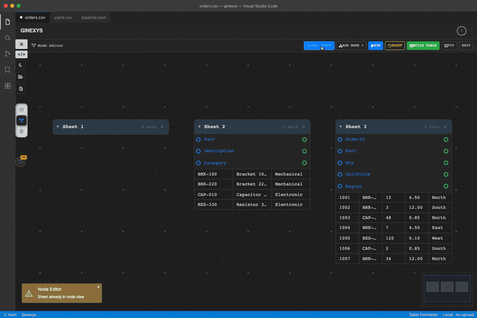Select the node graph view in mode switcher
The height and width of the screenshot is (318, 477).
(x=21, y=121)
